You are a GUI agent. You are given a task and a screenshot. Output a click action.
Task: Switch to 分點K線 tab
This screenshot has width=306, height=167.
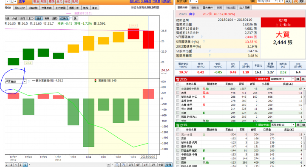pos(33,8)
